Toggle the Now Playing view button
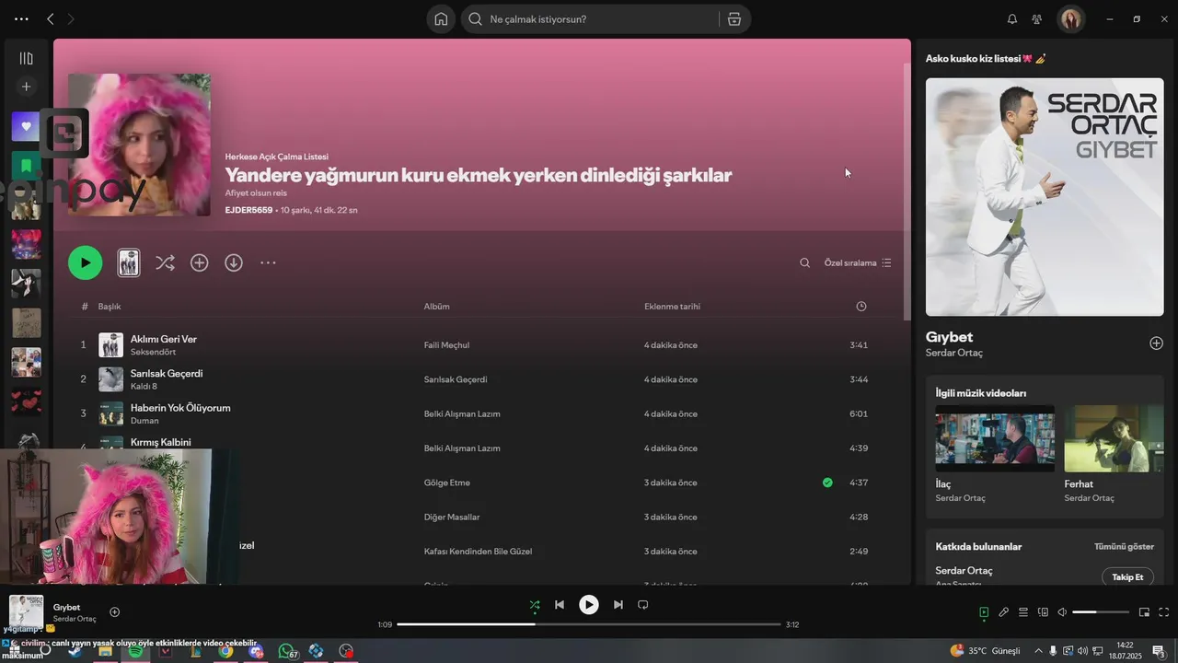 [x=984, y=611]
